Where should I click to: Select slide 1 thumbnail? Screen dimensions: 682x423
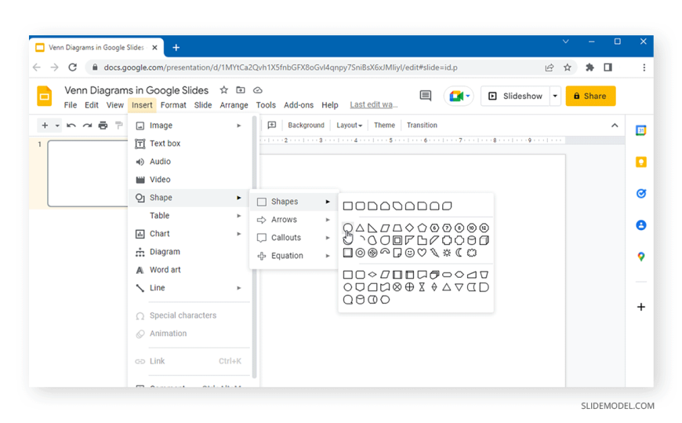click(88, 173)
